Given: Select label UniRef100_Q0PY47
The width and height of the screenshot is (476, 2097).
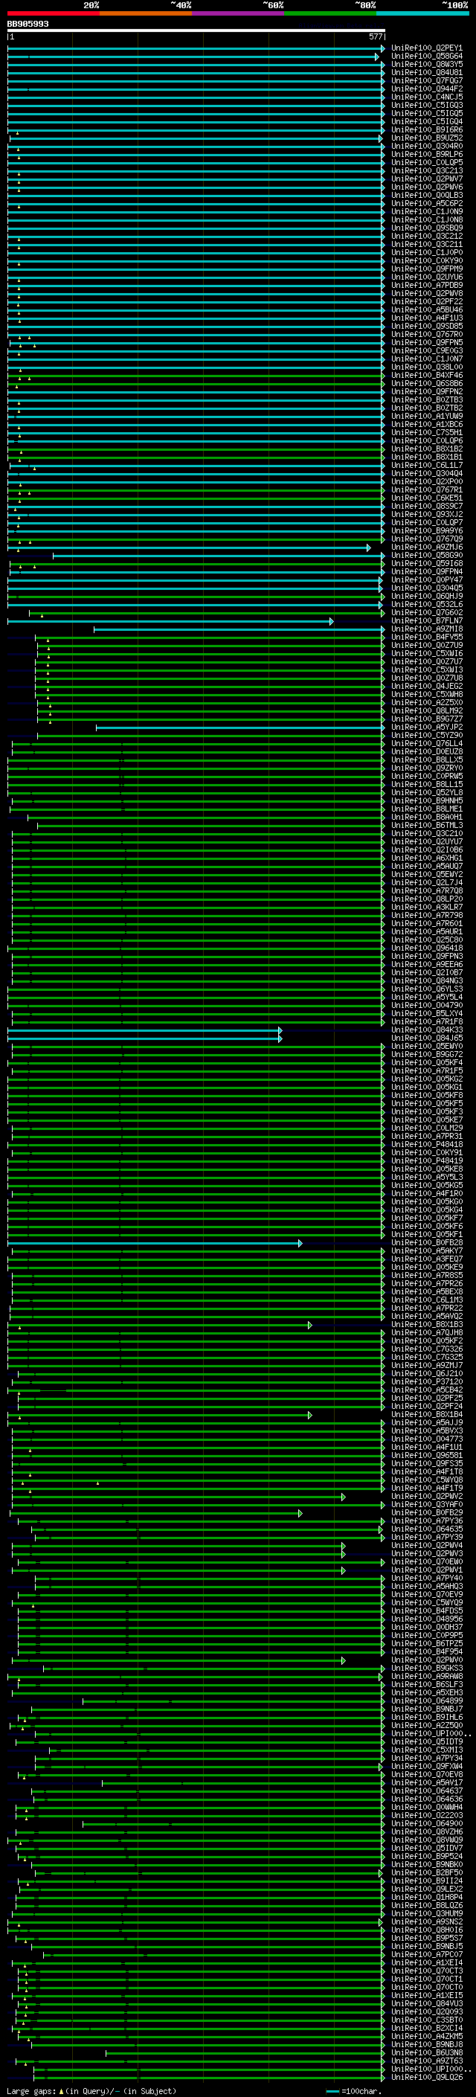Looking at the screenshot, I should click(427, 579).
